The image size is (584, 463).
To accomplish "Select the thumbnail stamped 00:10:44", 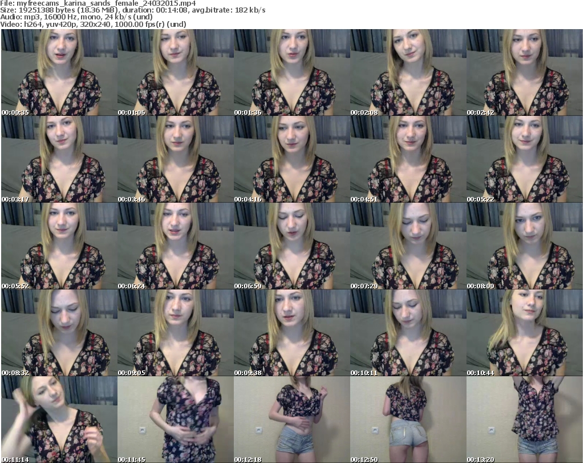I will 525,333.
